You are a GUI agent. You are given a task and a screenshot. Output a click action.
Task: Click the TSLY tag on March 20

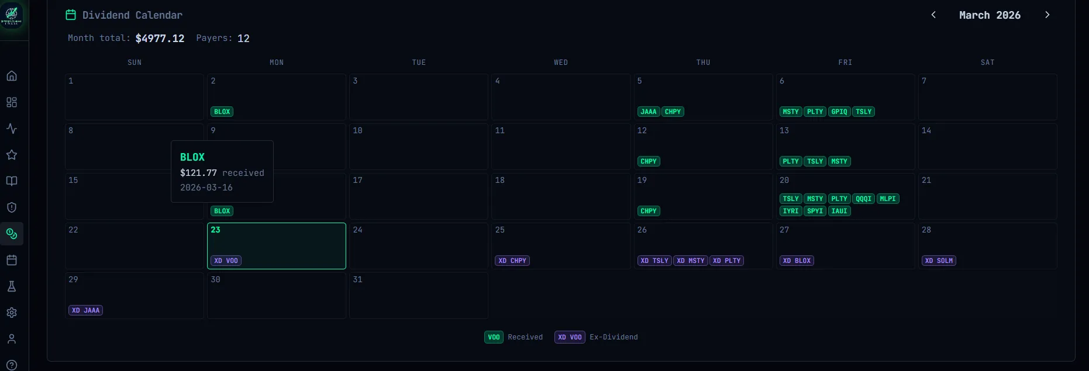tap(791, 199)
